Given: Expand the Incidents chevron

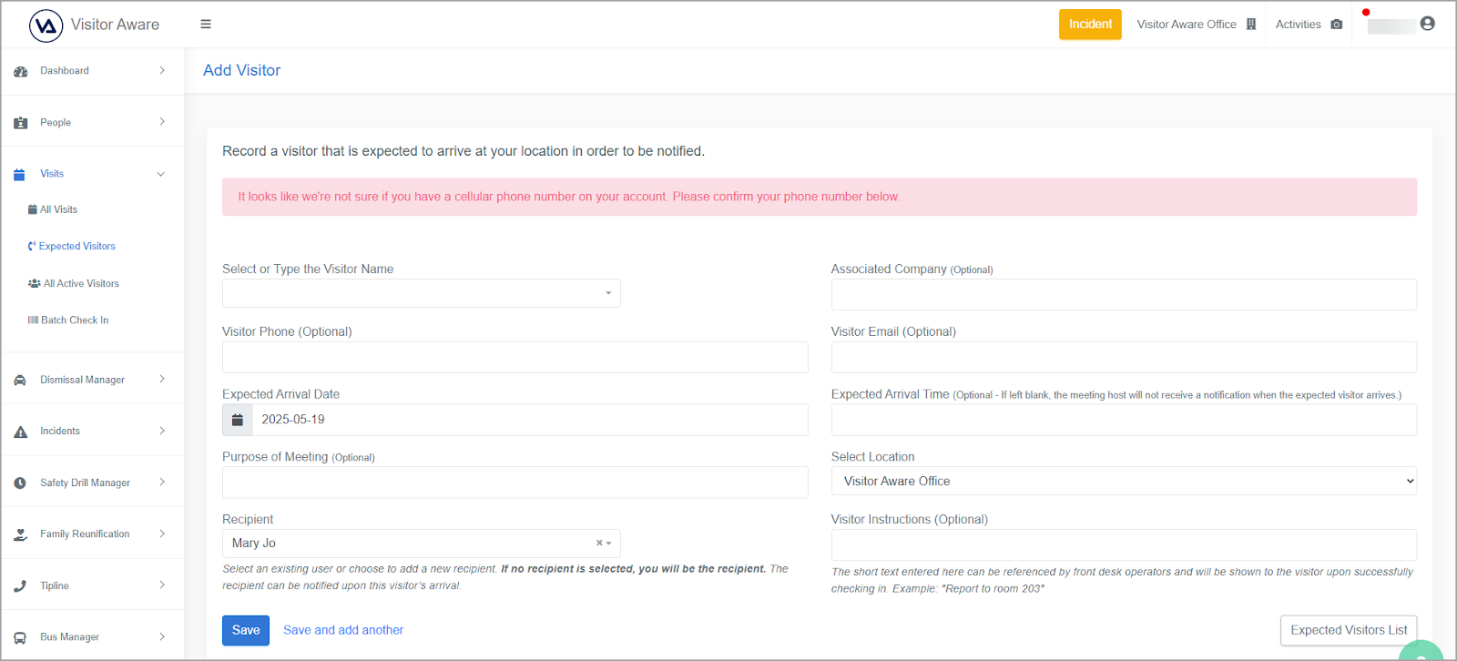Looking at the screenshot, I should click(162, 431).
